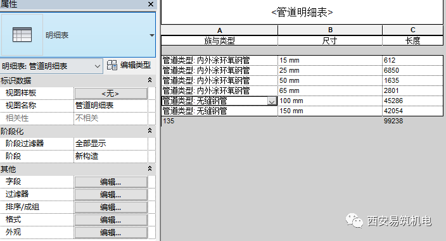
Task: Click the 阶段 value 新构造
Action: point(111,156)
